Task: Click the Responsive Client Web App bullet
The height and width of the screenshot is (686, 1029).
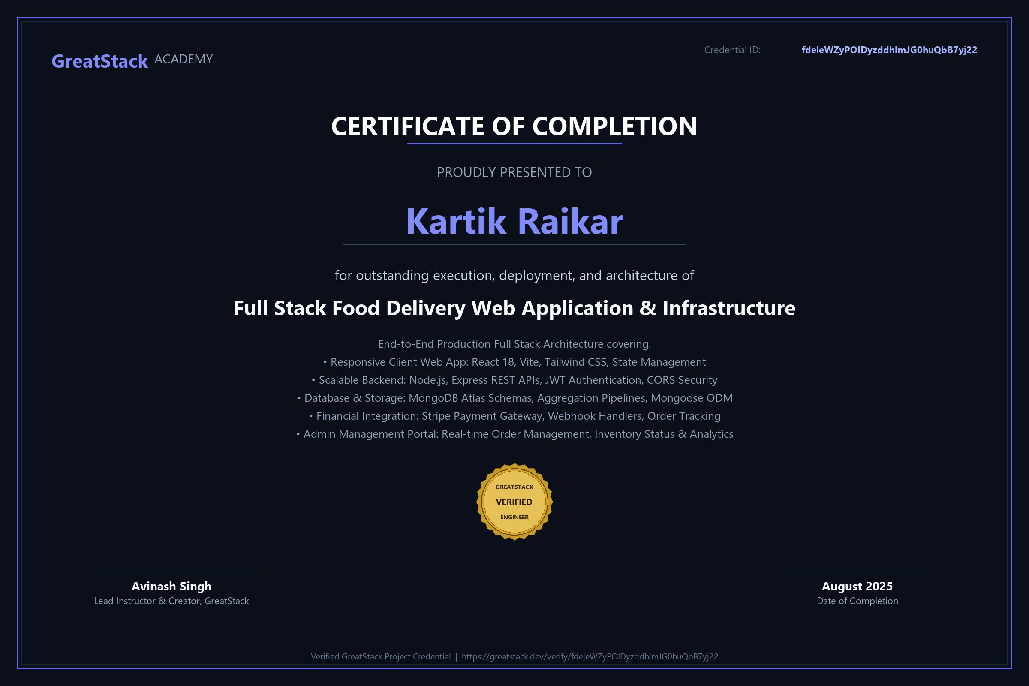Action: point(514,362)
